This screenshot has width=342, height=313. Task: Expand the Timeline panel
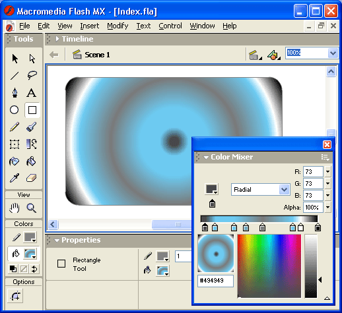57,39
